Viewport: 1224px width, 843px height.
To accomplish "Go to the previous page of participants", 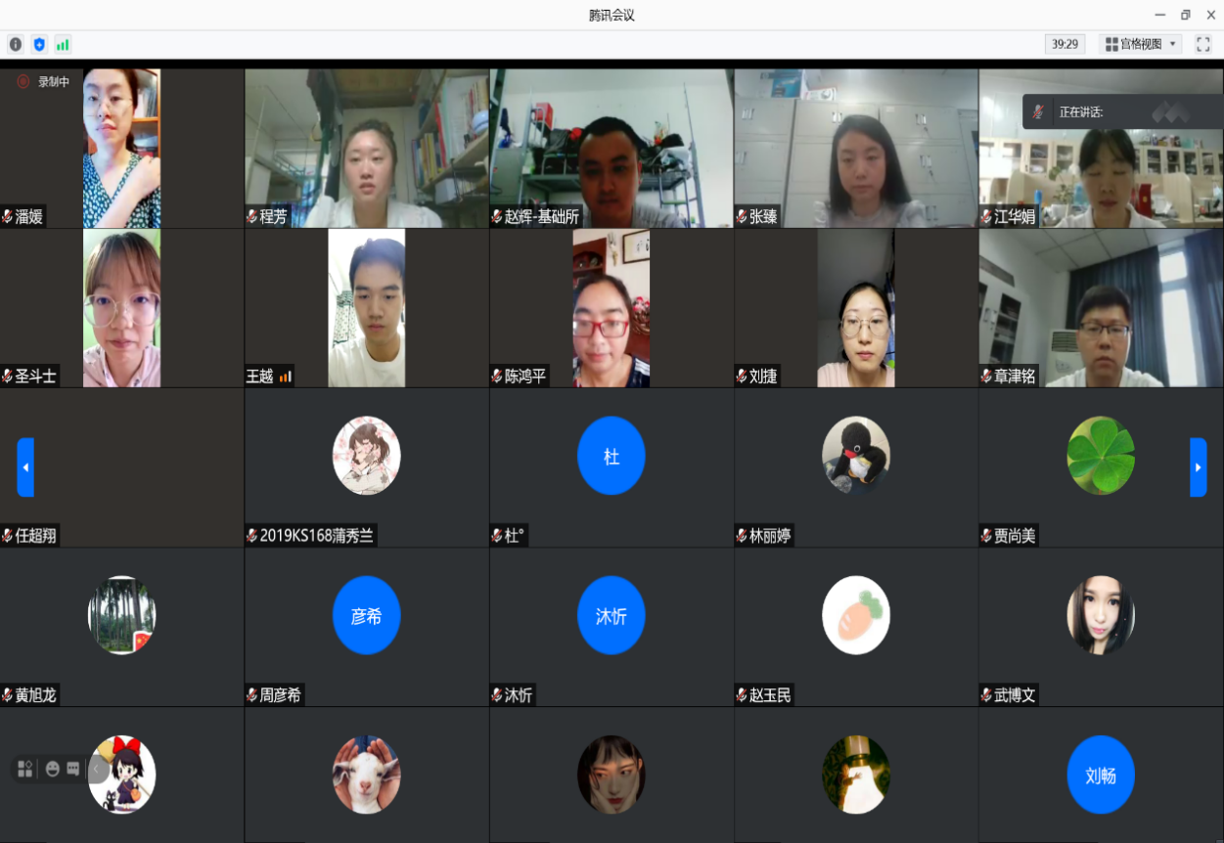I will point(25,467).
